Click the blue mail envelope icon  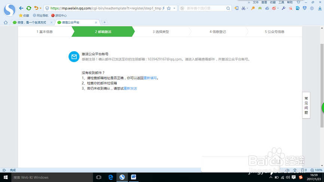(74, 56)
